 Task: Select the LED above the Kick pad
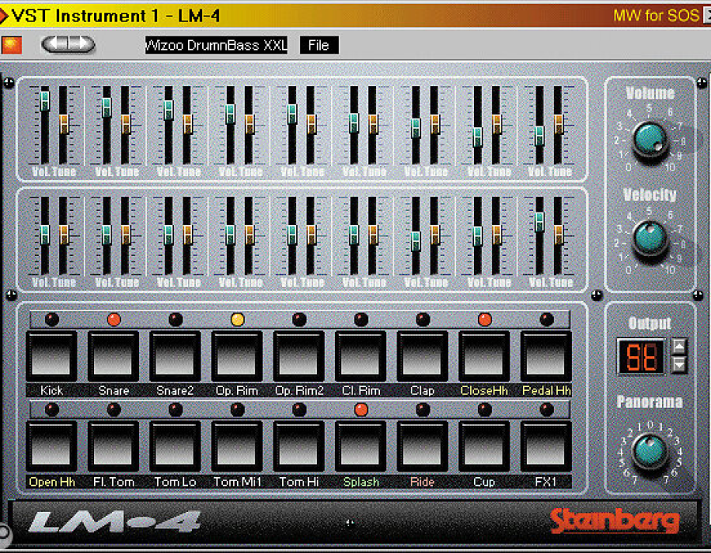[x=52, y=320]
